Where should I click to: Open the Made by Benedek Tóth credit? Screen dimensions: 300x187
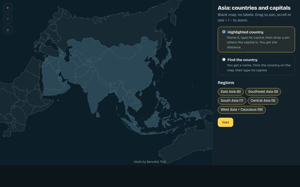pyautogui.click(x=150, y=162)
